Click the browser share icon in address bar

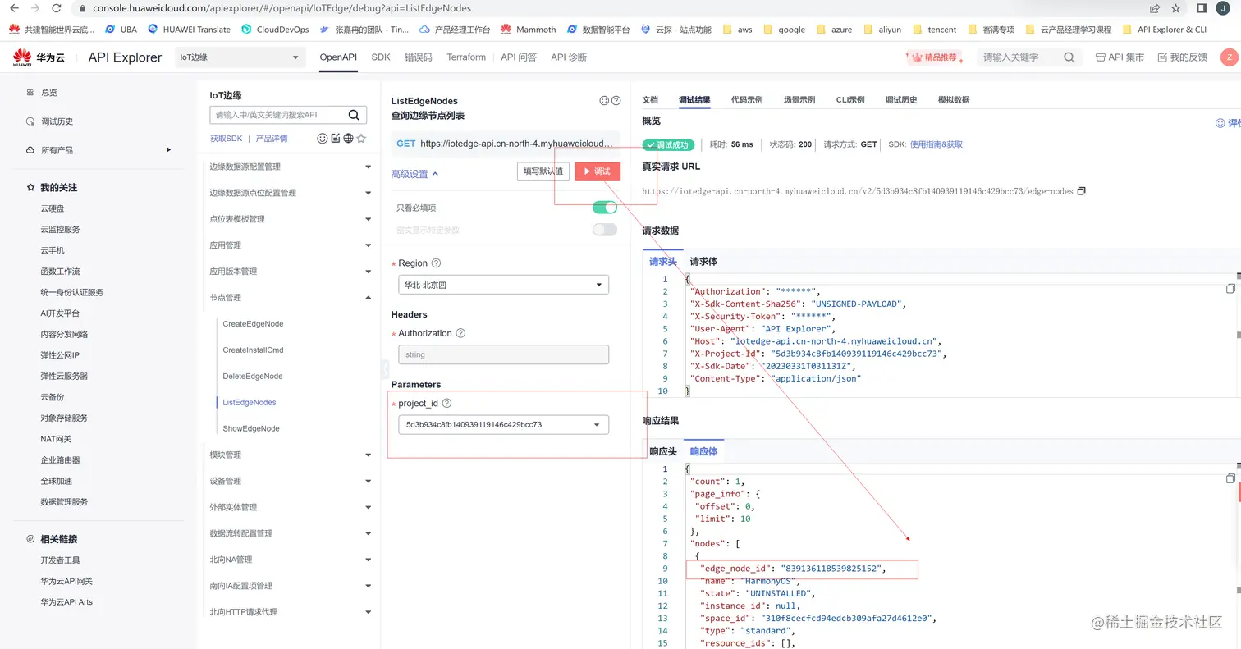pyautogui.click(x=1155, y=8)
